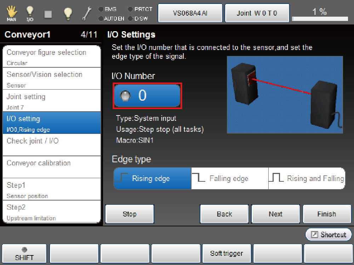Choose Rising and Falling edge type

(307, 179)
